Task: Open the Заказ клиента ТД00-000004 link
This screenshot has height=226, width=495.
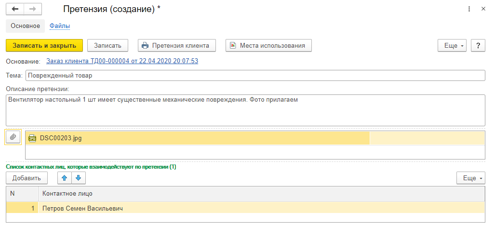Action: 122,61
